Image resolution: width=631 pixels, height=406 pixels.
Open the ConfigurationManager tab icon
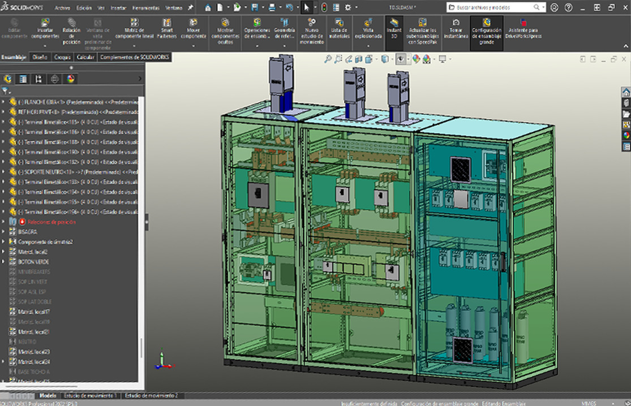click(38, 79)
